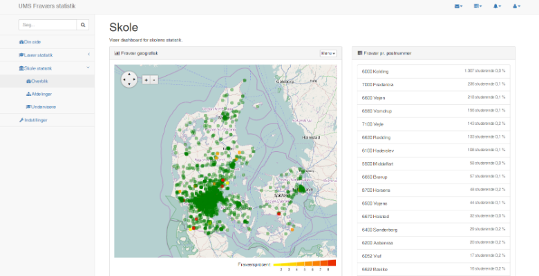The height and width of the screenshot is (276, 539).
Task: Click the red legend swatch labeled 8
Action: pyautogui.click(x=332, y=263)
